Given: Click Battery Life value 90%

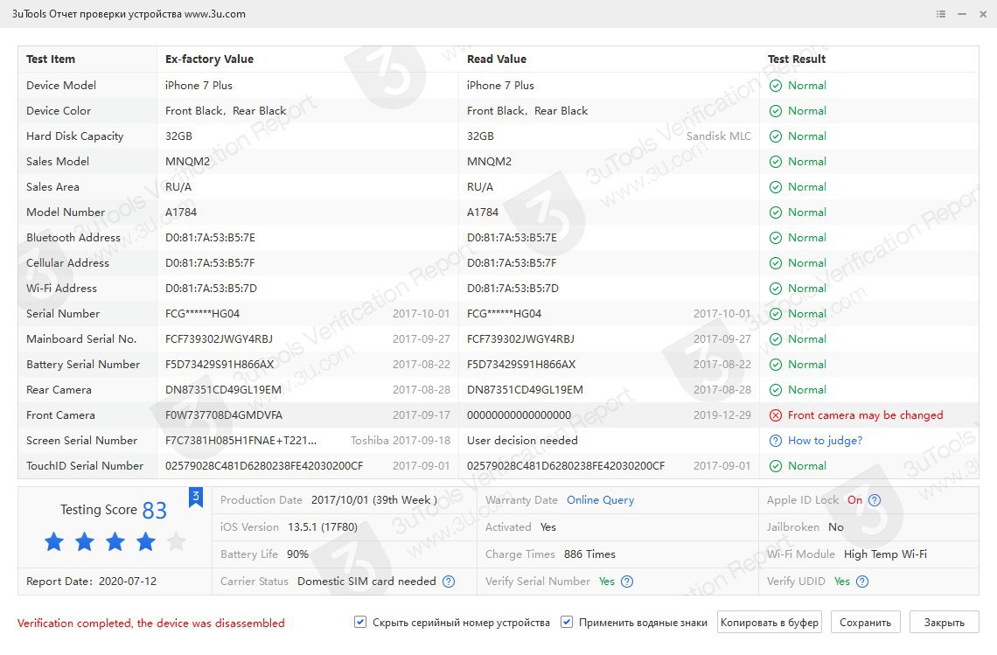Looking at the screenshot, I should pos(297,554).
